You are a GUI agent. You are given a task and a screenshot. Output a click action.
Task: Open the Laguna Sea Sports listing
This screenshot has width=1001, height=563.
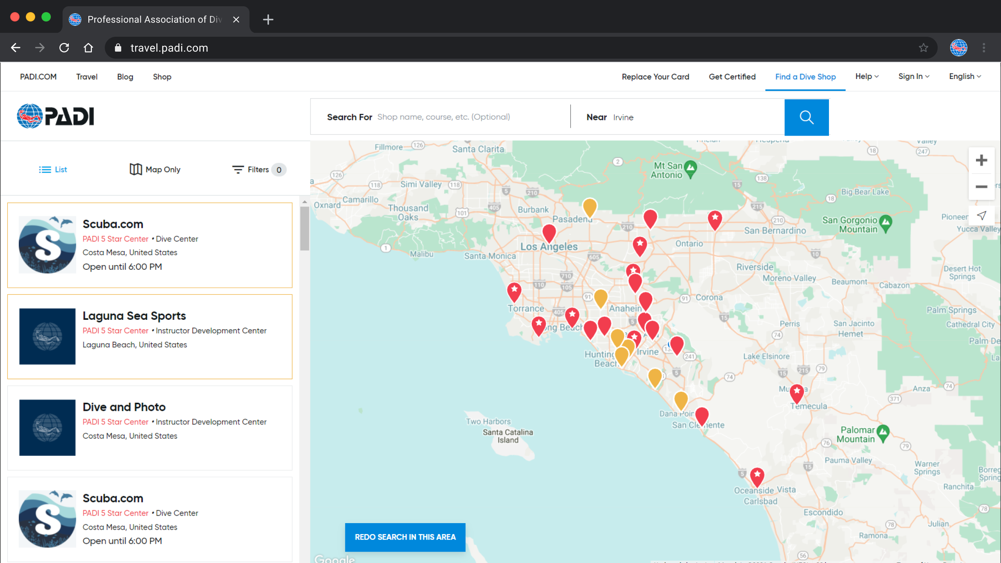(x=134, y=316)
